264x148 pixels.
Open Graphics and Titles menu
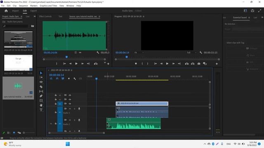point(48,6)
